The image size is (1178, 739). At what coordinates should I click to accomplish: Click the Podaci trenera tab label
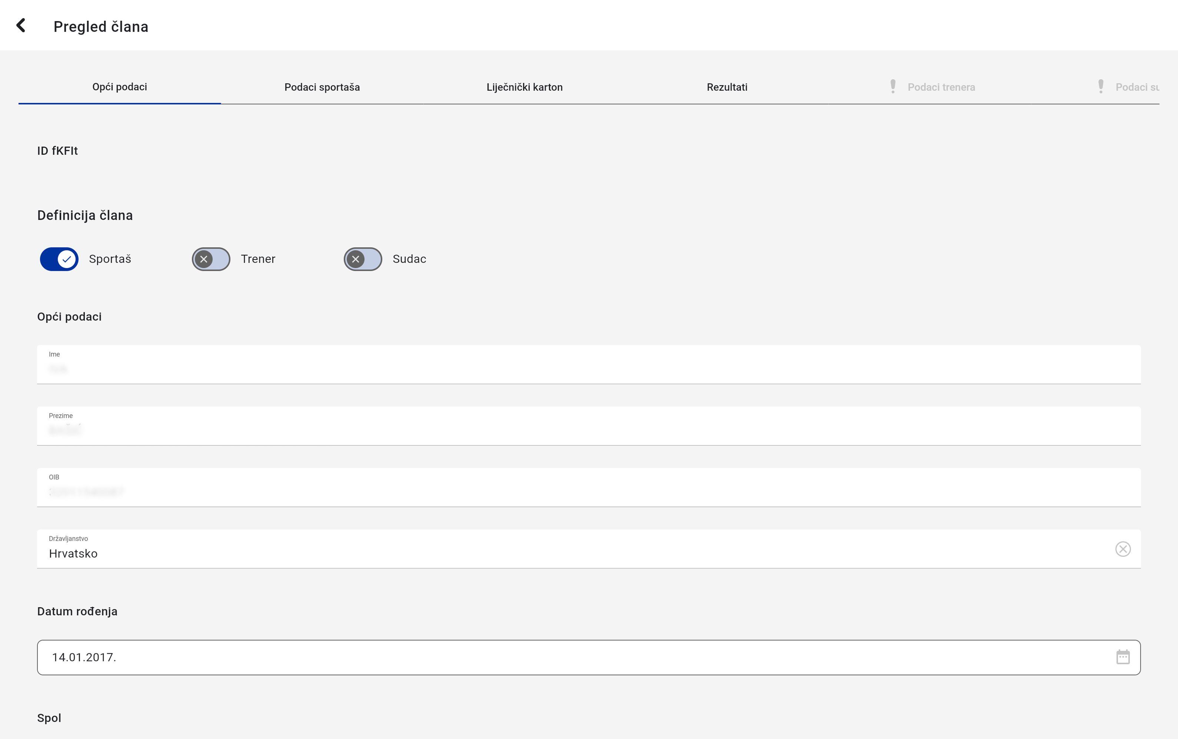click(941, 87)
